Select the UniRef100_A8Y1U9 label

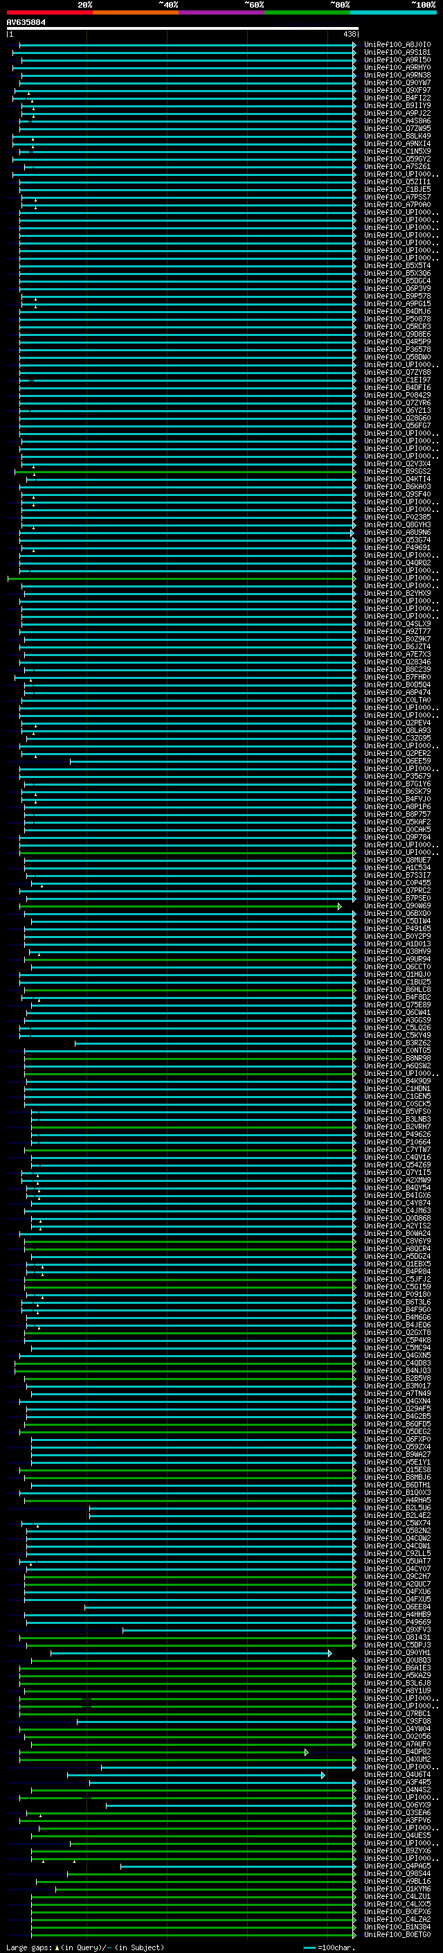pos(397,1690)
